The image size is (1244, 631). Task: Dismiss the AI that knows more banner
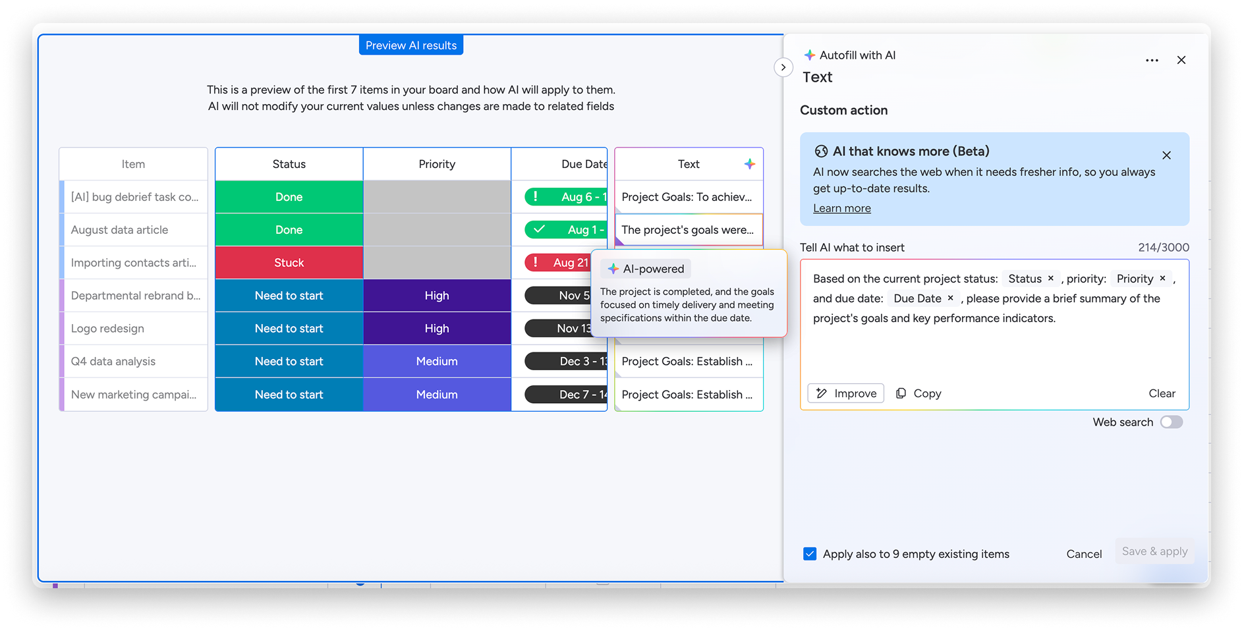[1166, 155]
